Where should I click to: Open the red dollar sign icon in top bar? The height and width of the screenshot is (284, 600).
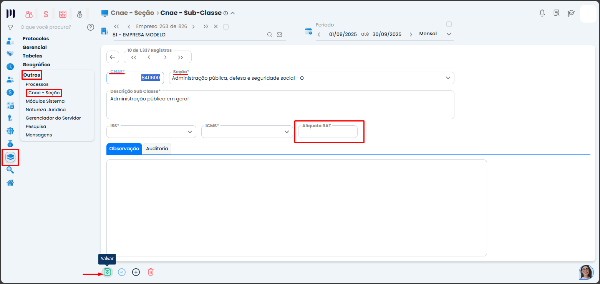coord(46,14)
